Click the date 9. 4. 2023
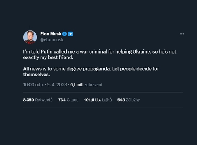The height and width of the screenshot is (145, 197). [x=57, y=84]
